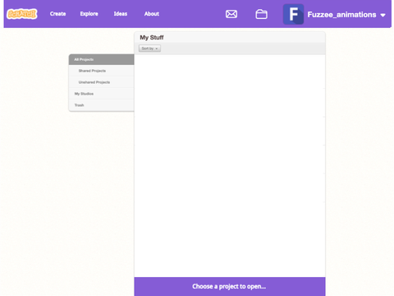
Task: Open the Sort by dropdown
Action: [x=149, y=49]
